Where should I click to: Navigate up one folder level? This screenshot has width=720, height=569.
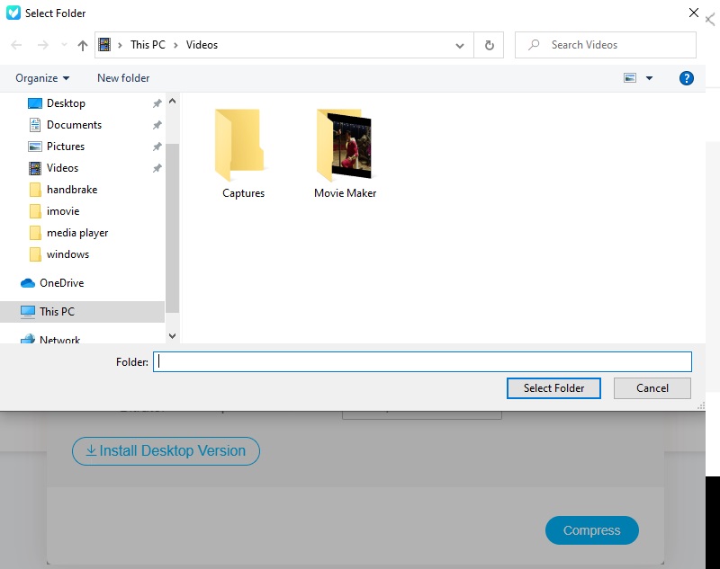[82, 44]
